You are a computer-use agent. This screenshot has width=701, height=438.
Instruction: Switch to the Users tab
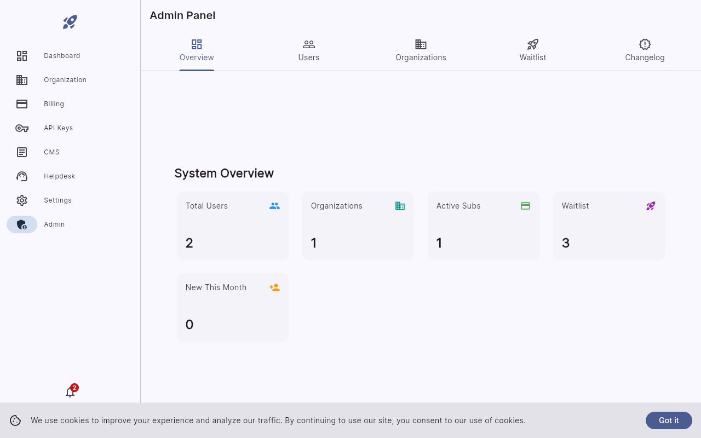(x=308, y=50)
